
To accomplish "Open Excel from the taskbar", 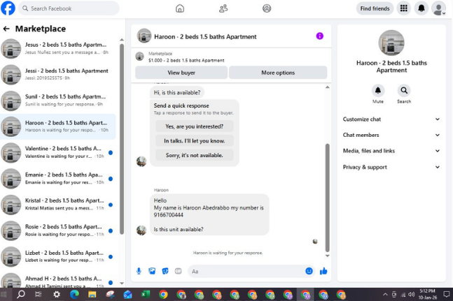I will point(146,295).
